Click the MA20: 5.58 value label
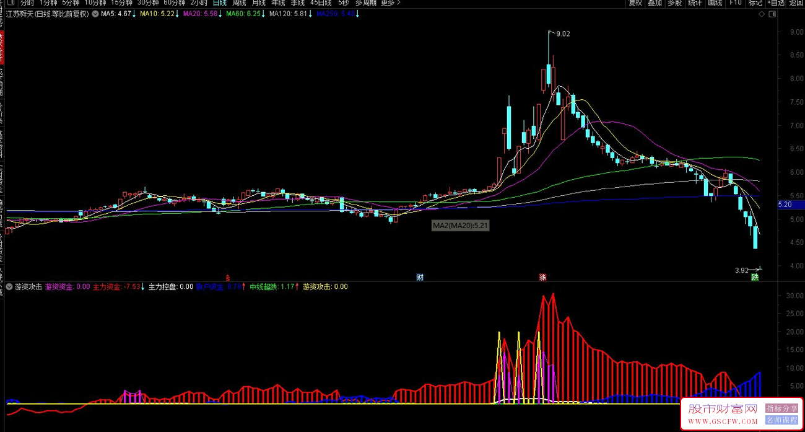The width and height of the screenshot is (805, 432). (200, 14)
